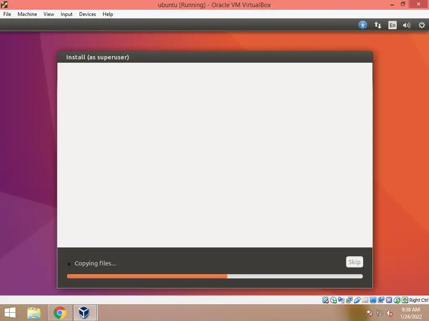The height and width of the screenshot is (321, 429).
Task: Click the installation progress bar
Action: [x=215, y=276]
